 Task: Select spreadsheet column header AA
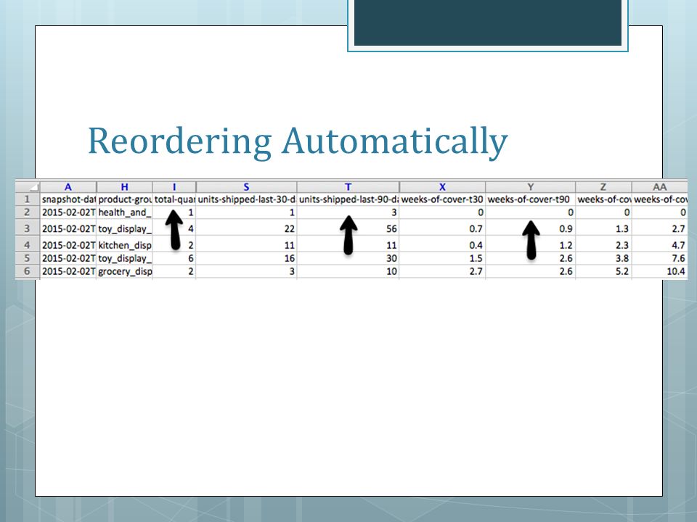tap(660, 187)
